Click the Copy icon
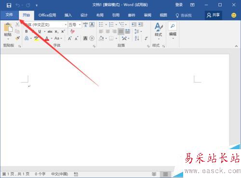The width and height of the screenshot is (241, 178). [x=17, y=31]
